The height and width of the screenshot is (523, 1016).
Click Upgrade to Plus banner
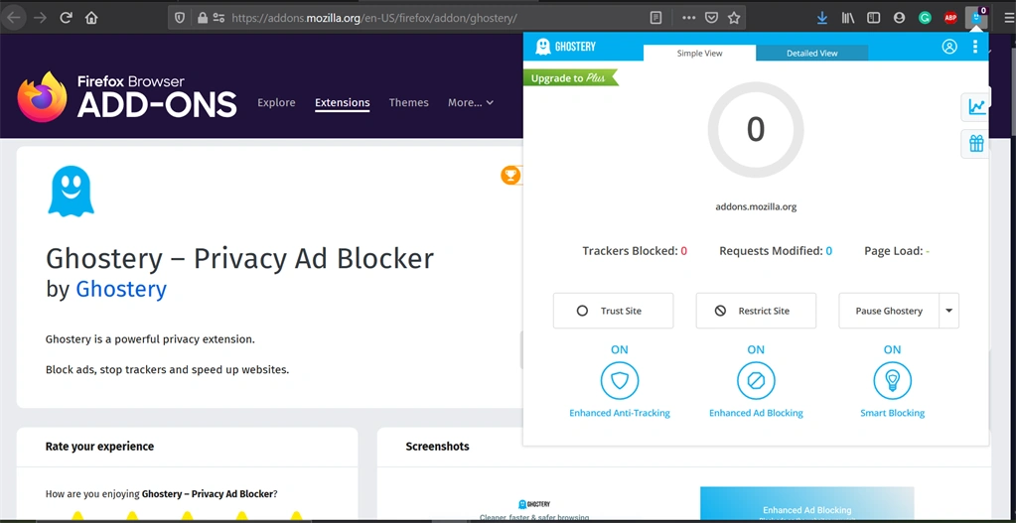(x=569, y=78)
